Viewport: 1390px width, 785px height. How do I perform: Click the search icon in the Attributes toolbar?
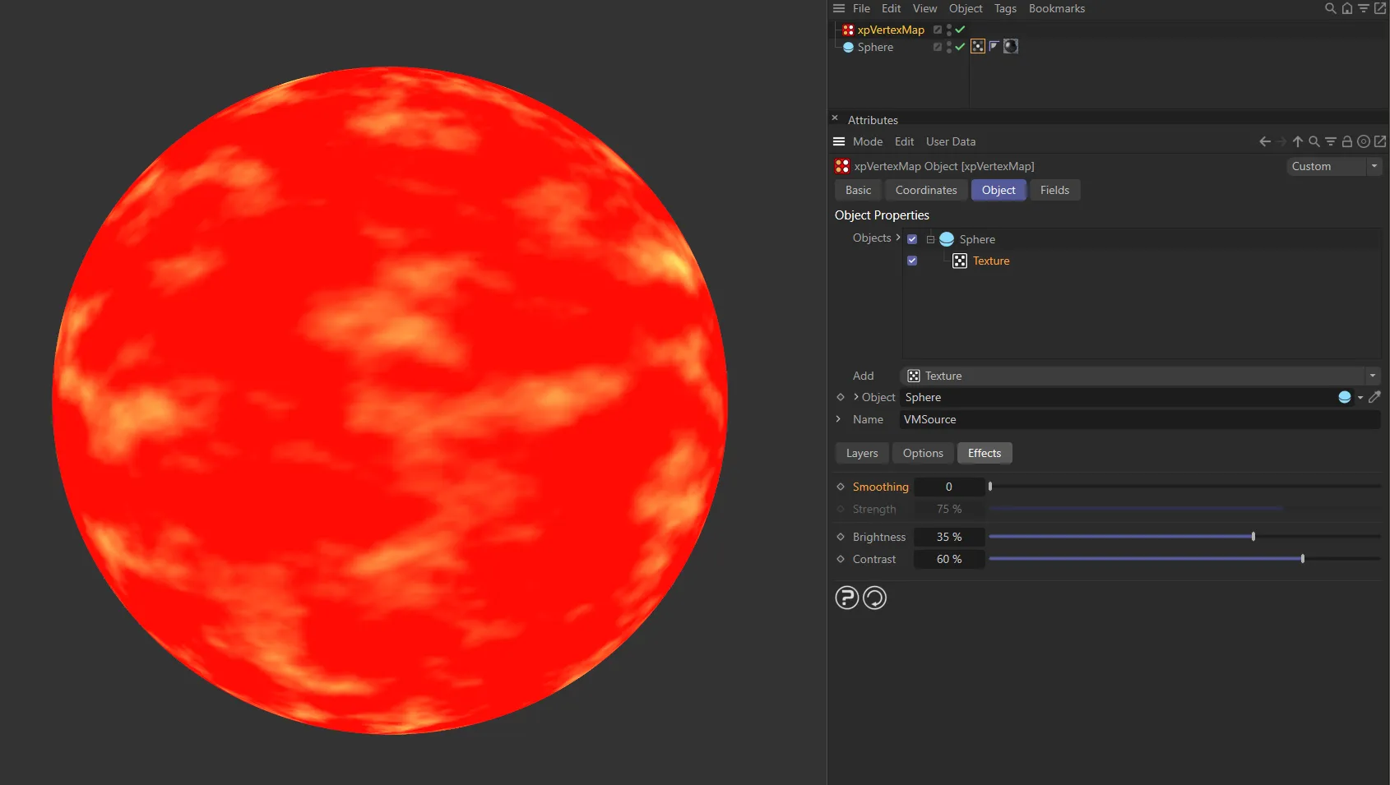coord(1314,141)
